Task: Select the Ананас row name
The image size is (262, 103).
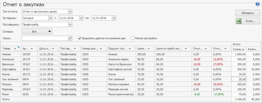Action: (6, 54)
